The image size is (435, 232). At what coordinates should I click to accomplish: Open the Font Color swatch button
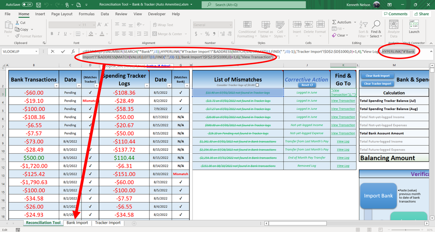pyautogui.click(x=102, y=34)
